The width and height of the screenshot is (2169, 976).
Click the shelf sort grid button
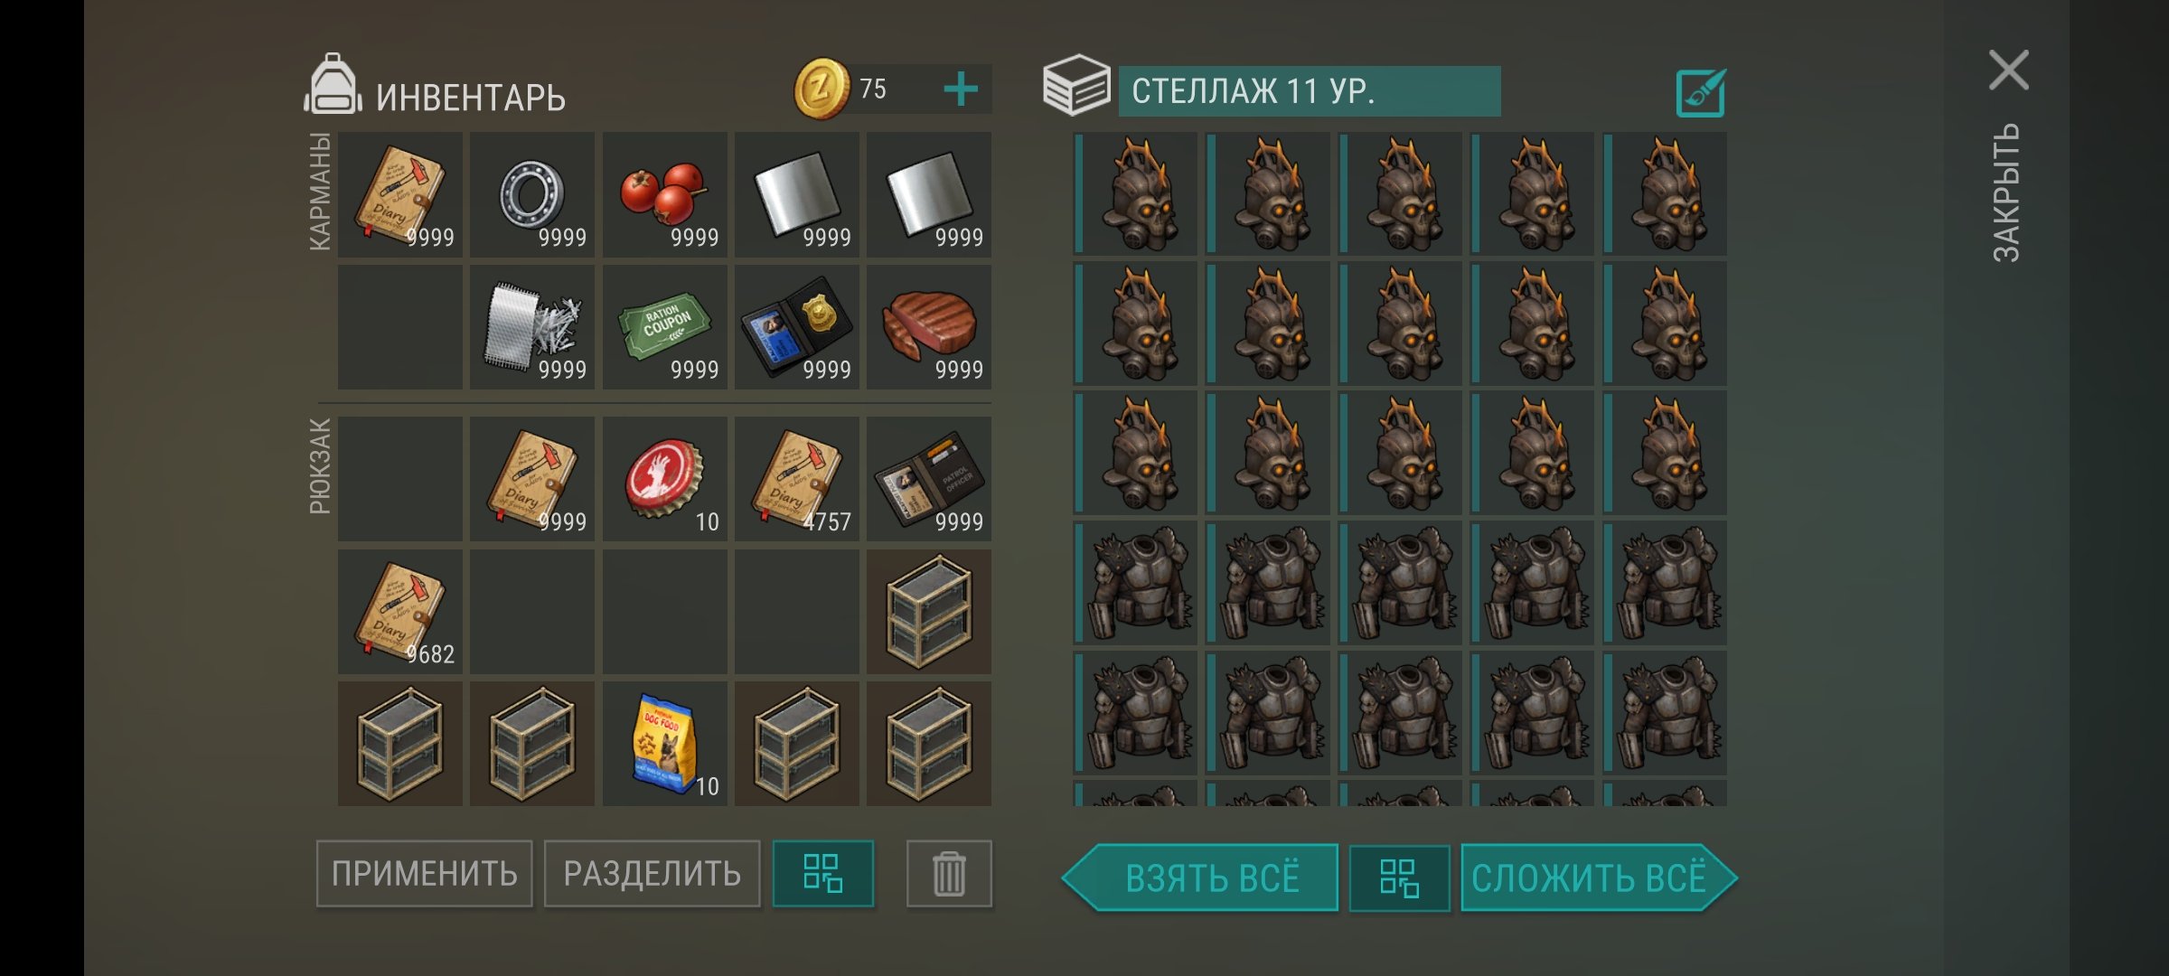click(1399, 877)
